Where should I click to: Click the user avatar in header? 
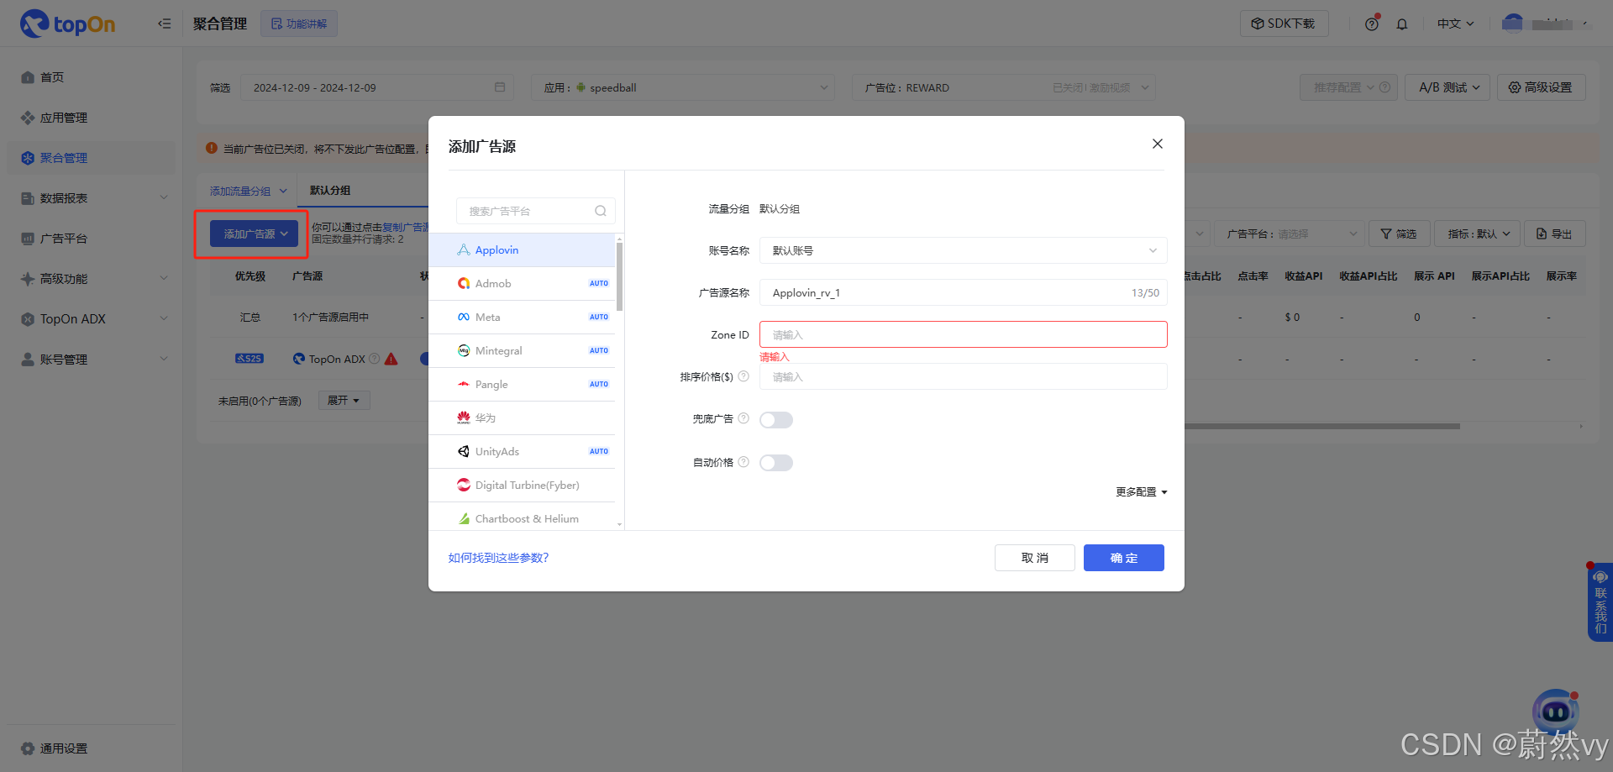tap(1512, 23)
